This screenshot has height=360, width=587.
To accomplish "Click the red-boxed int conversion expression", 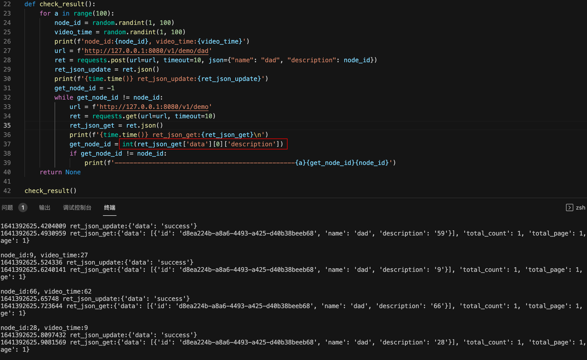I will pyautogui.click(x=203, y=144).
